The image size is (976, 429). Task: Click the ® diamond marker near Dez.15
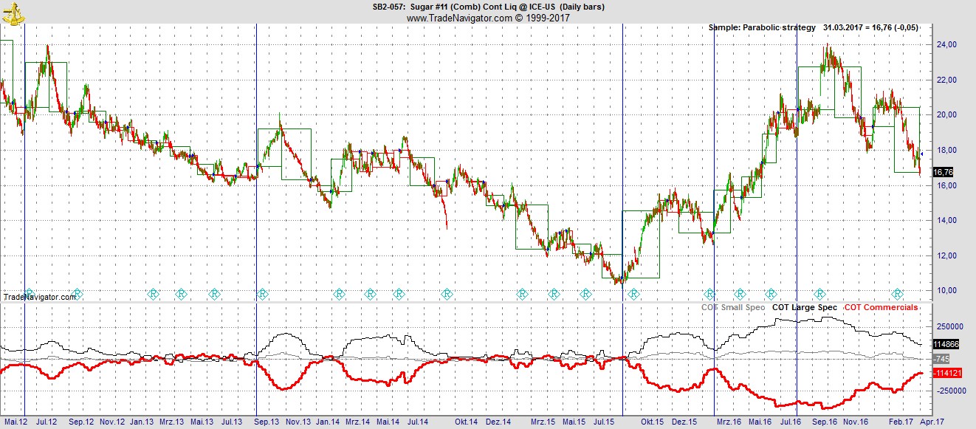(709, 293)
